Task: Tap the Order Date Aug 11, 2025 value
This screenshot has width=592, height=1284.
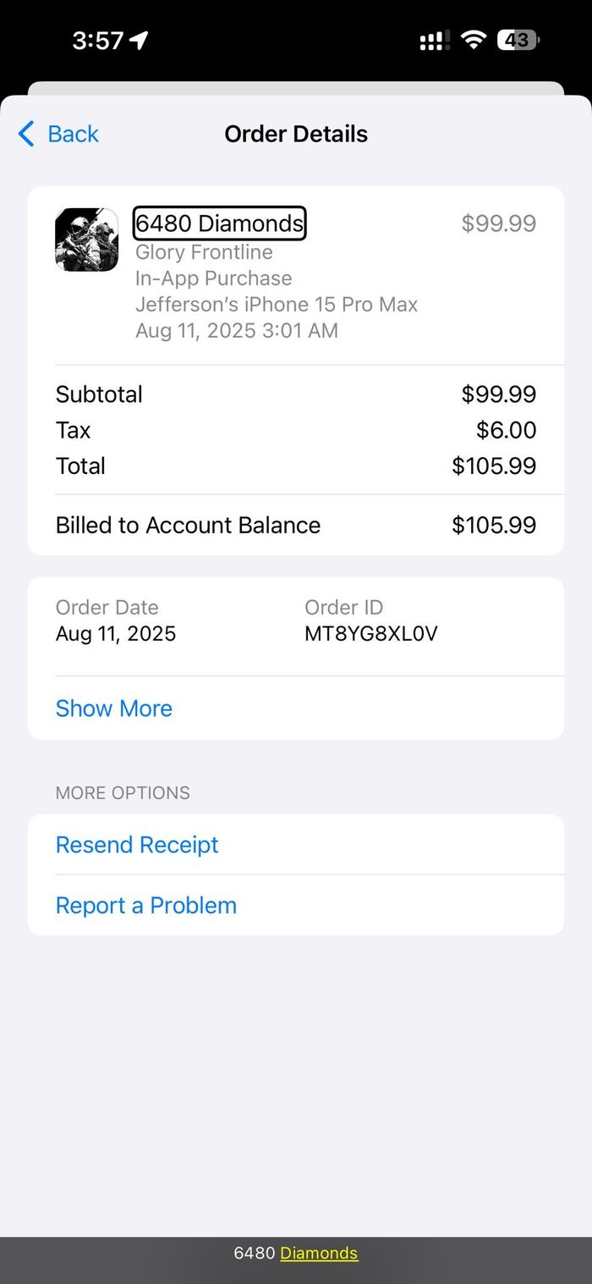Action: [x=116, y=634]
